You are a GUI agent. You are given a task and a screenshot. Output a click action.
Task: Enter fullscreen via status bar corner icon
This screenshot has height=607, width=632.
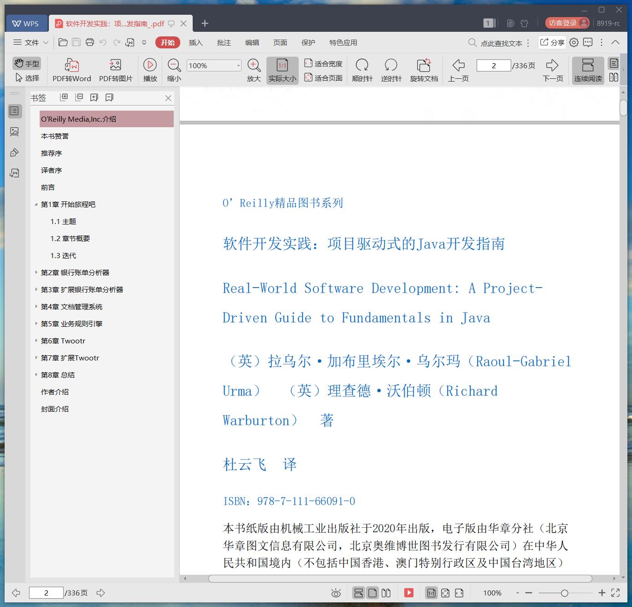click(615, 593)
